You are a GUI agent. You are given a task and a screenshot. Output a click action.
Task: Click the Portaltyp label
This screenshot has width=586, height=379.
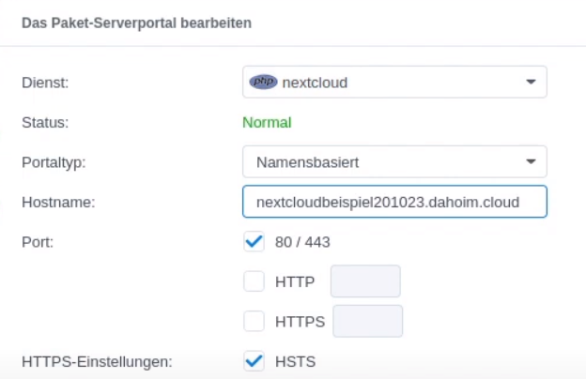click(x=54, y=162)
